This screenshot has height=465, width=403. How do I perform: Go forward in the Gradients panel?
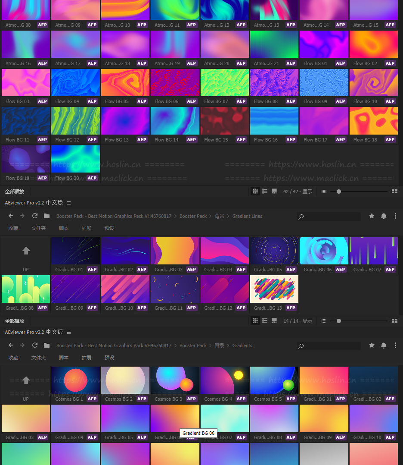[22, 345]
